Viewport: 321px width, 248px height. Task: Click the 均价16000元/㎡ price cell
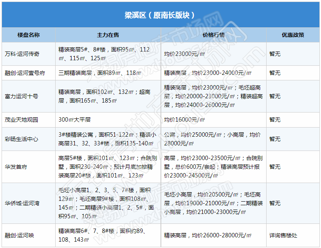point(184,120)
